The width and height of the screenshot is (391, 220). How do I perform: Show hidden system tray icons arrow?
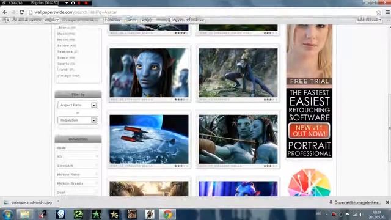pos(326,215)
